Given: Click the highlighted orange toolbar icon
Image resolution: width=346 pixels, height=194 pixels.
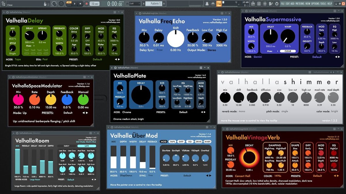Looking at the screenshot, I should [219, 3].
